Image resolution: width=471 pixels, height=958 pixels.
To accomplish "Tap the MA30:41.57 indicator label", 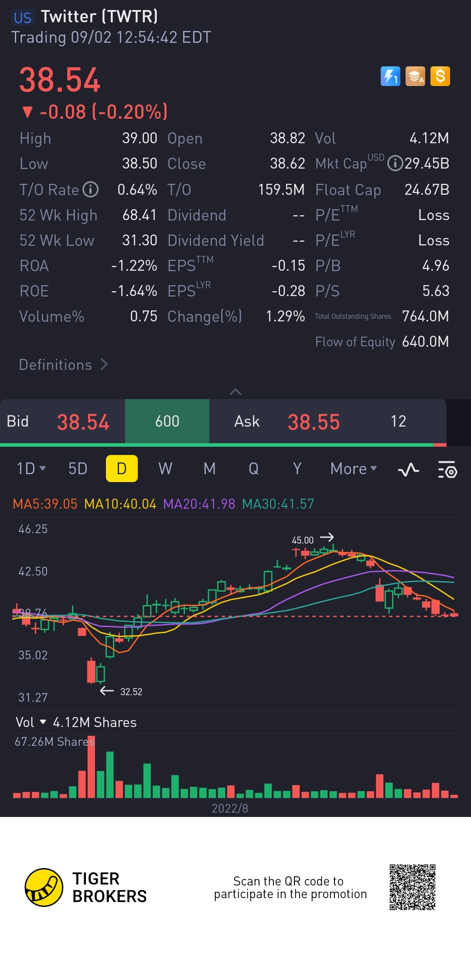I will (x=278, y=504).
